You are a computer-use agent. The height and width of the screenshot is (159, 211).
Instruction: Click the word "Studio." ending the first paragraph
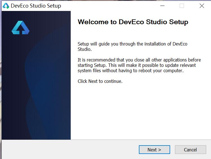coord(85,49)
